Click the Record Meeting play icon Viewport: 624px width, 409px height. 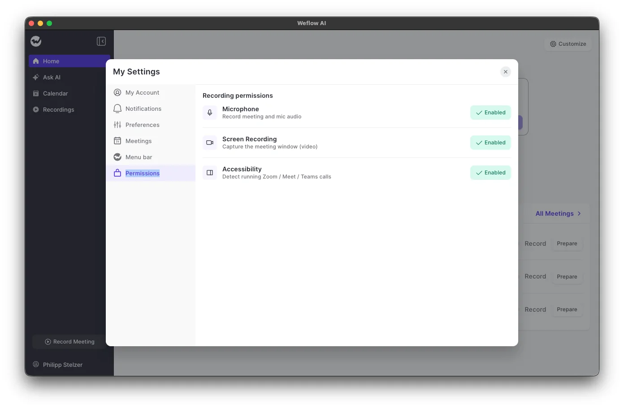point(48,342)
